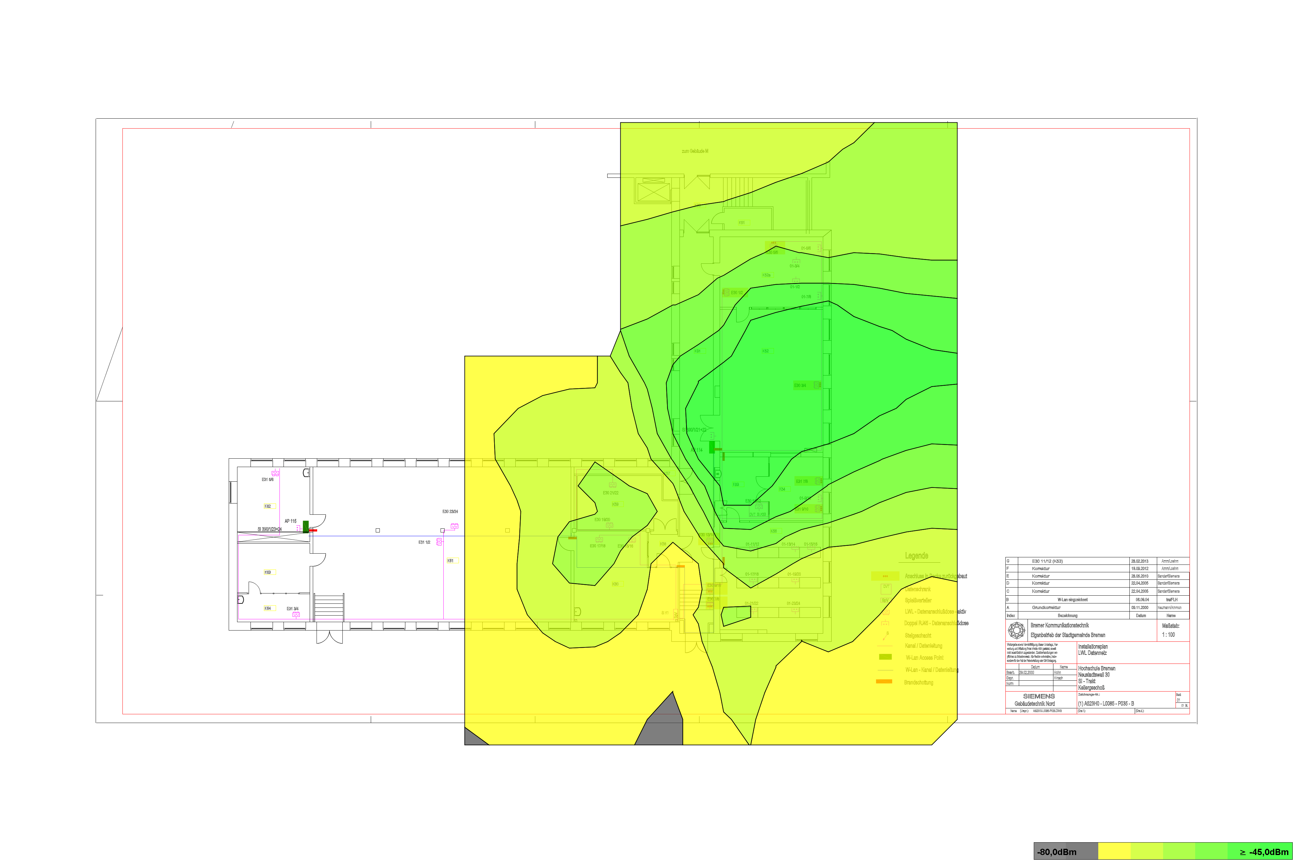Click the yellow swatch in the dBm scale
The width and height of the screenshot is (1293, 860).
click(1114, 852)
